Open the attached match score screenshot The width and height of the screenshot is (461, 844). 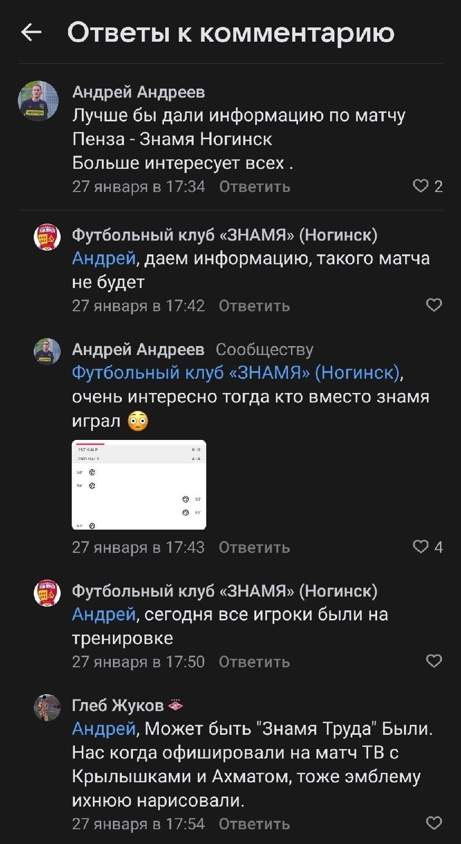(x=139, y=485)
